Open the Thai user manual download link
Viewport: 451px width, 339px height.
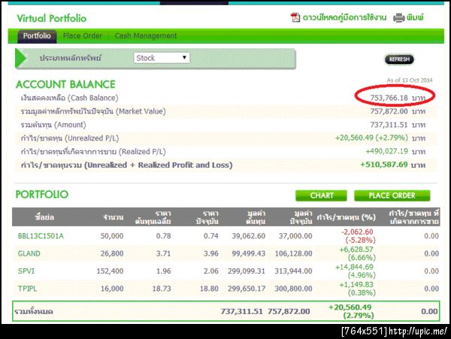click(x=344, y=18)
